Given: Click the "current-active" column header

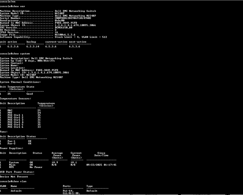Looking at the screenshot, I should point(56,42).
